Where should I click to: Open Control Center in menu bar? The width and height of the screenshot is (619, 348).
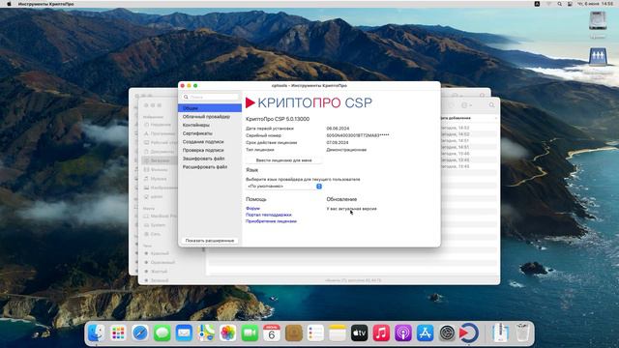(570, 4)
